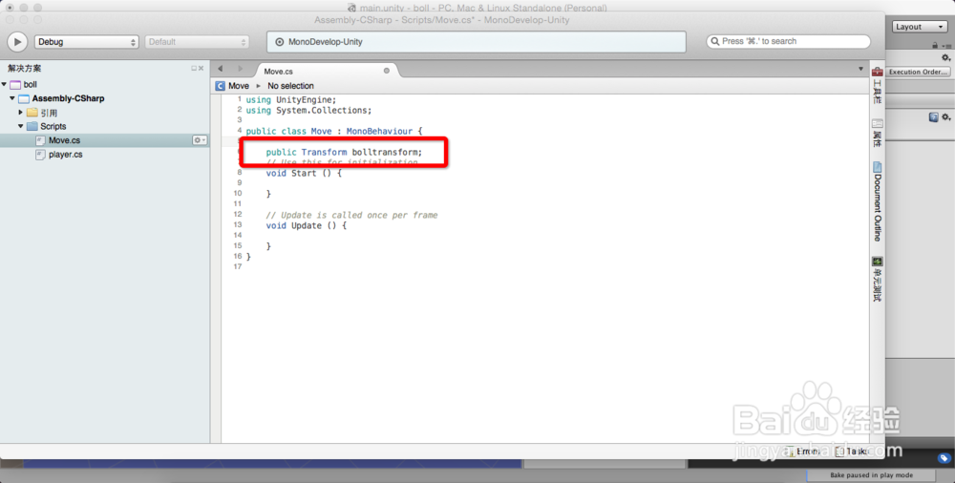Click the public class Move declaration
This screenshot has width=955, height=483.
coord(333,131)
